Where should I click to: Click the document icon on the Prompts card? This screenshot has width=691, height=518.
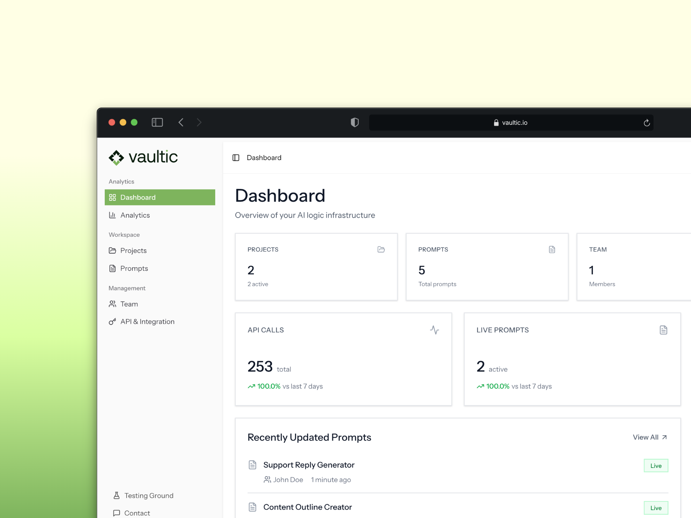coord(552,249)
